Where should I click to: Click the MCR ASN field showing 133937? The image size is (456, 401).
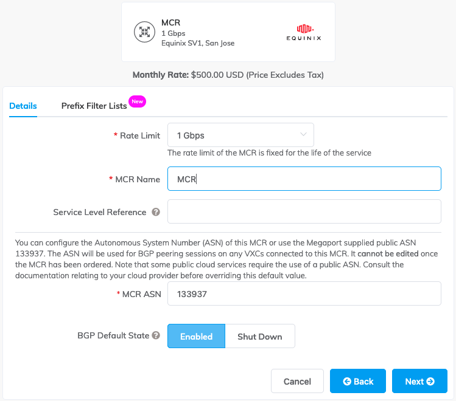tap(304, 293)
